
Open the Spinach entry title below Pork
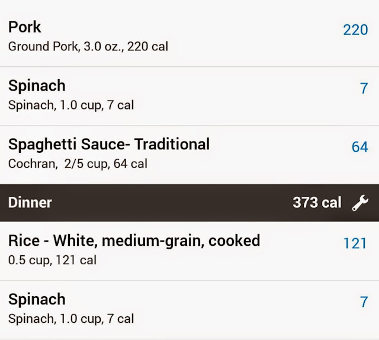37,86
